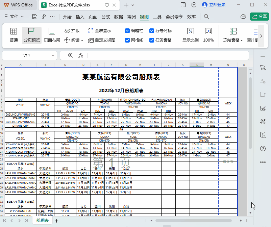Reset zoom with 100% button

coord(208,35)
